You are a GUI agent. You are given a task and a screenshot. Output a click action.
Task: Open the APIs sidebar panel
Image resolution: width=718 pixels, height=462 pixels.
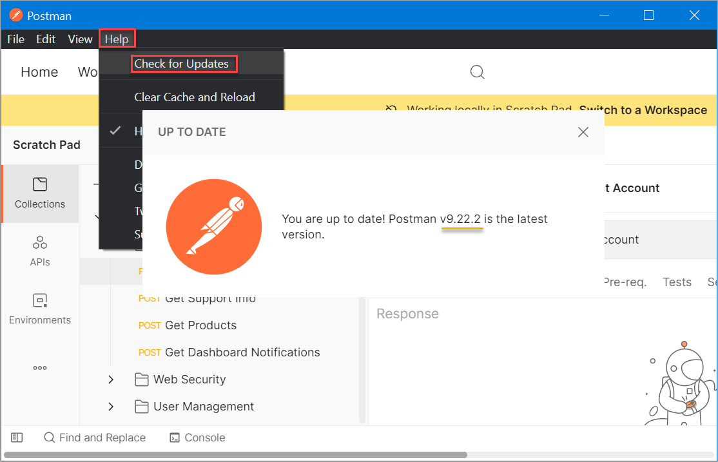(x=40, y=251)
